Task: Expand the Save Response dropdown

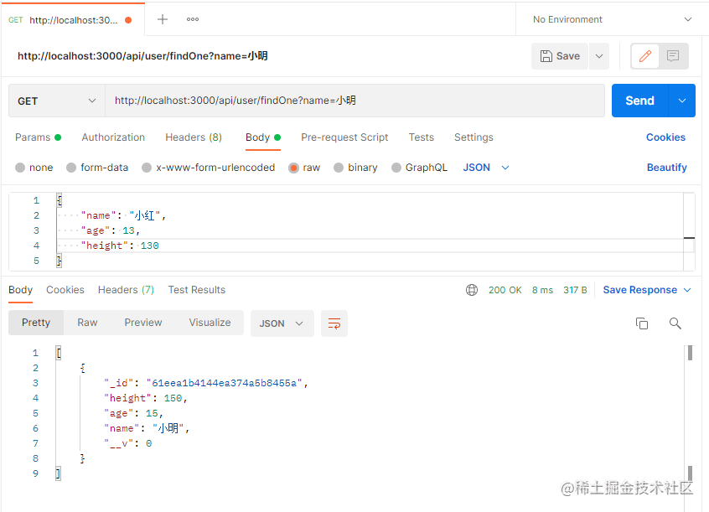Action: [647, 290]
